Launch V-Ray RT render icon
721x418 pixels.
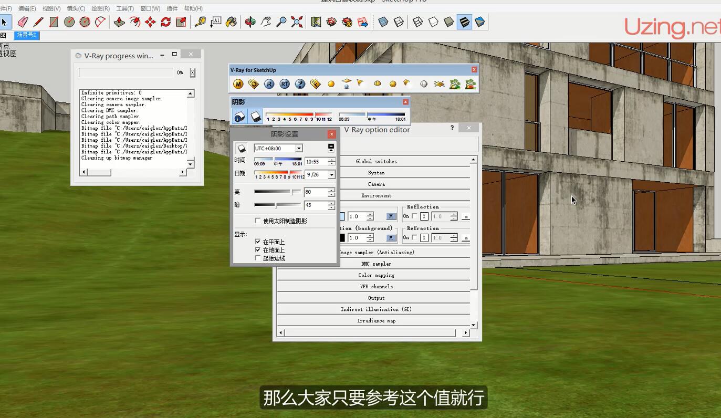[x=284, y=84]
